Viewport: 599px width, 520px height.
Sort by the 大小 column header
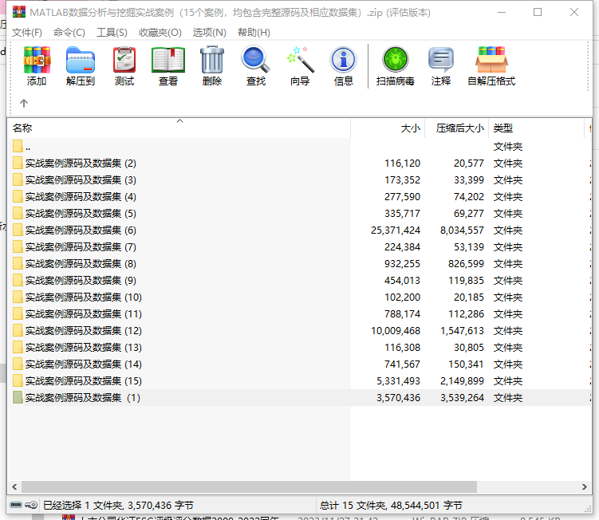pos(388,128)
